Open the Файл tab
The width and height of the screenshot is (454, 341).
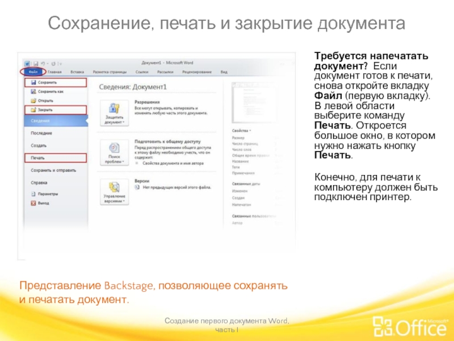coord(33,72)
